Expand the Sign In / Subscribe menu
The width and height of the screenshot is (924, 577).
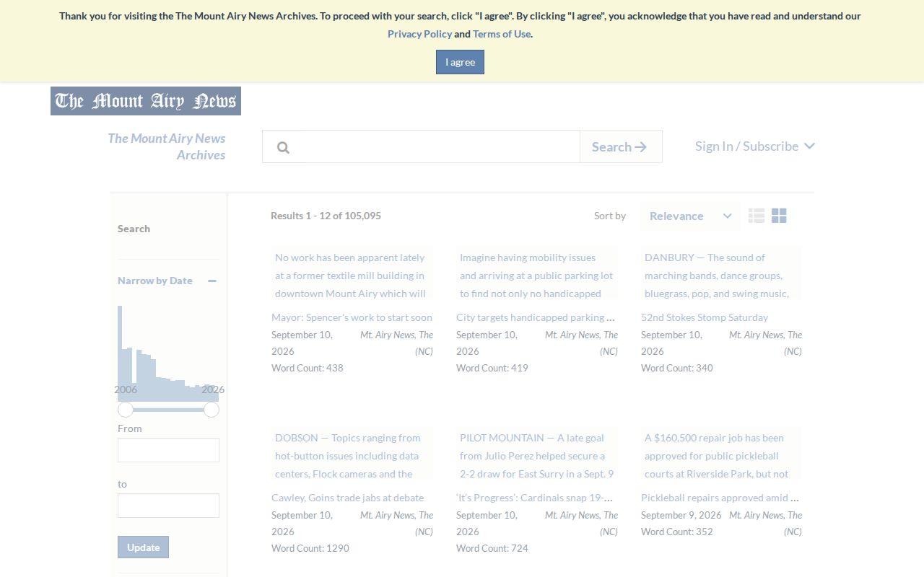pos(755,146)
